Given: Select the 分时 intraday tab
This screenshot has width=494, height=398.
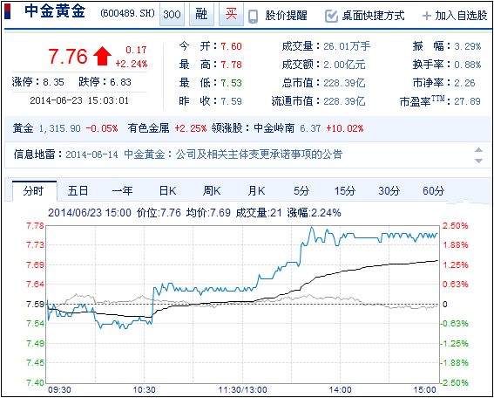Looking at the screenshot, I should [x=34, y=191].
